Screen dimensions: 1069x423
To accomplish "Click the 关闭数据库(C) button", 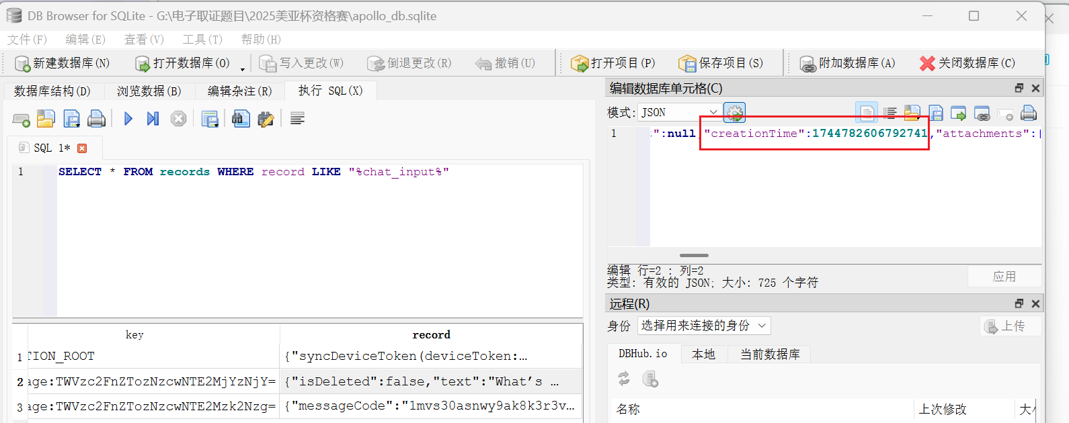I will [967, 63].
